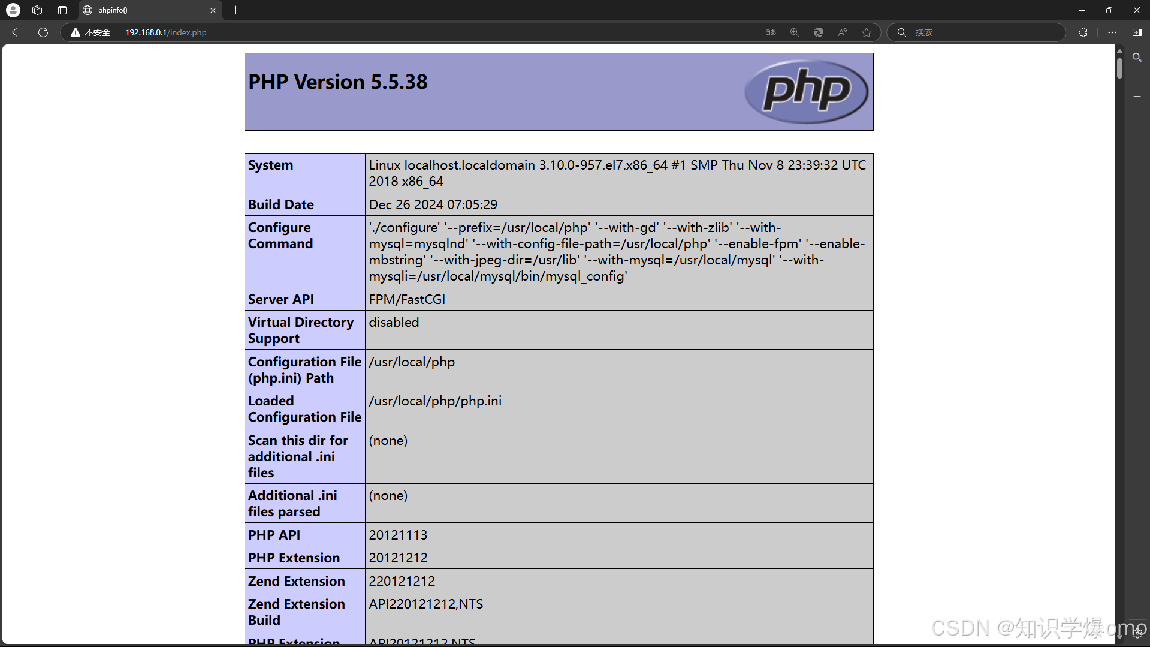
Task: Enable read aloud icon
Action: (x=843, y=32)
